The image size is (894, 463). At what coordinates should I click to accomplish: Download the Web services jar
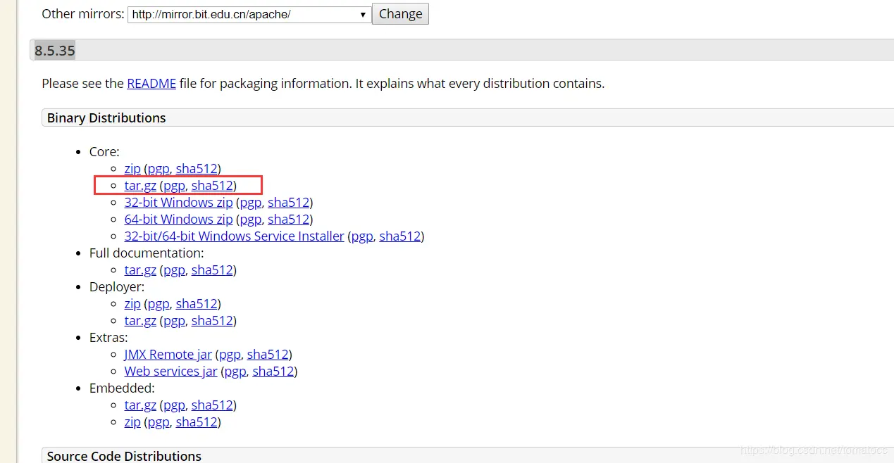(170, 372)
